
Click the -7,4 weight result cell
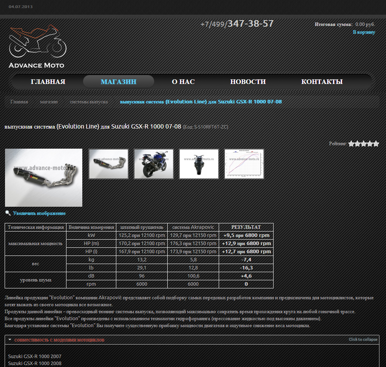click(246, 260)
